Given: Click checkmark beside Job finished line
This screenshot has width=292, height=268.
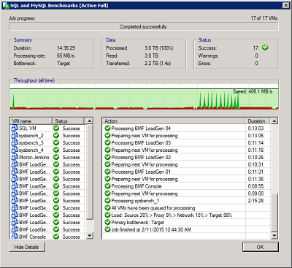Looking at the screenshot, I should click(x=107, y=229).
